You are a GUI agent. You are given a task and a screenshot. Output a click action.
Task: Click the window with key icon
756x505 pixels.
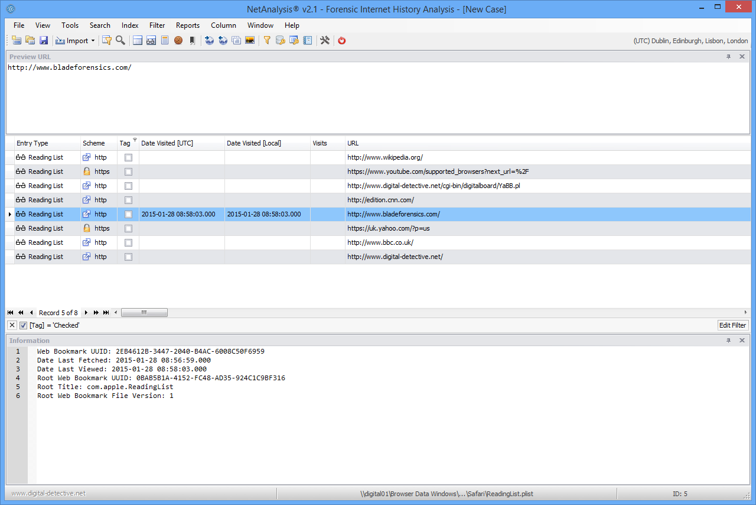coord(294,40)
